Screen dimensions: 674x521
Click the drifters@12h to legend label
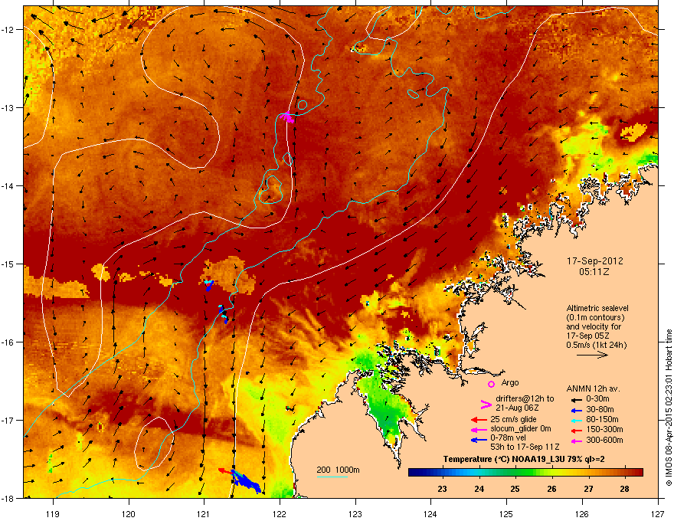pyautogui.click(x=525, y=399)
